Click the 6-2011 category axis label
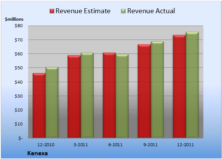 click(115, 145)
